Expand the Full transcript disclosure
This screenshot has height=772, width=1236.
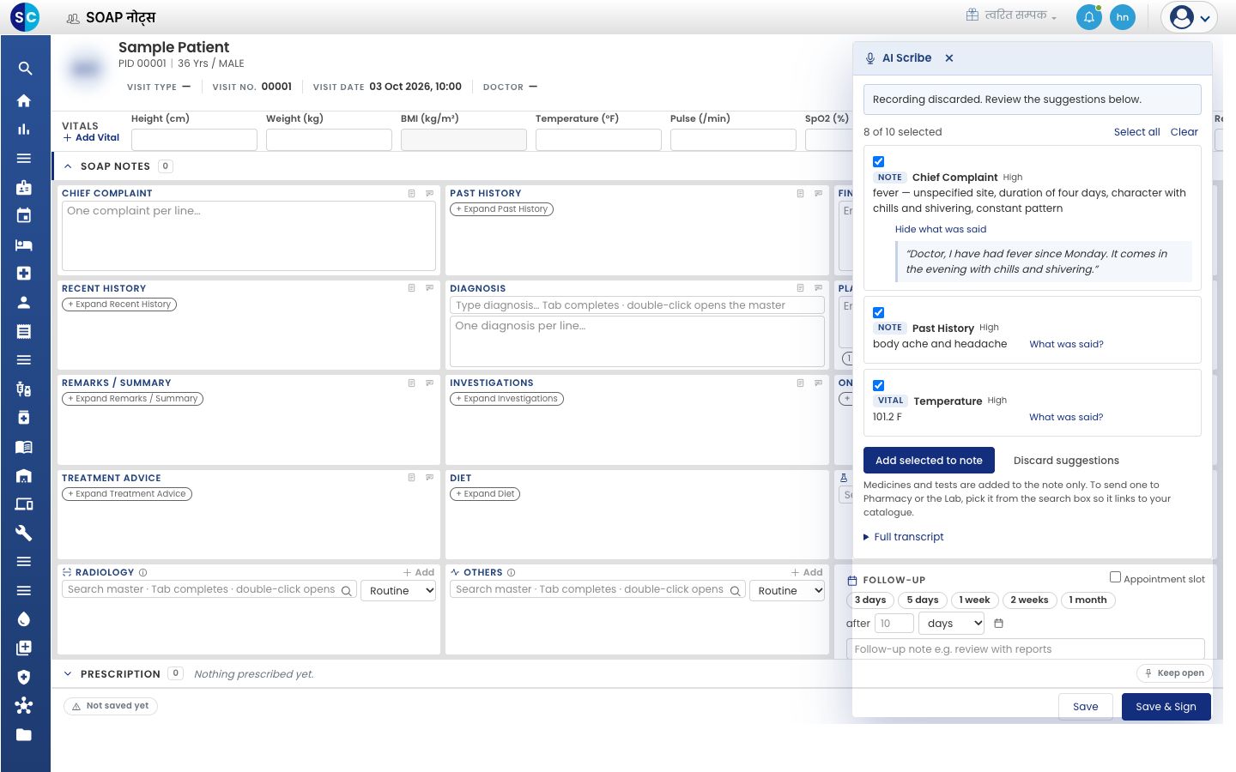pyautogui.click(x=903, y=537)
